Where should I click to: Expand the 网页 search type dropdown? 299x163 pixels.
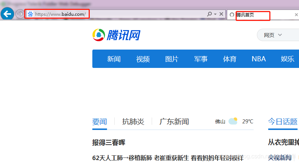(x=273, y=35)
